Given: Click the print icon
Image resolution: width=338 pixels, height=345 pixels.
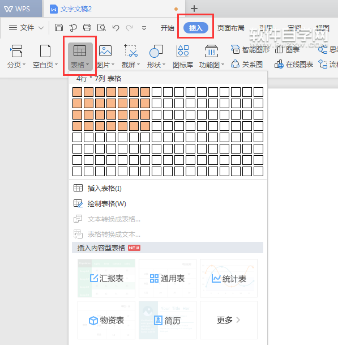Looking at the screenshot, I should click(87, 28).
